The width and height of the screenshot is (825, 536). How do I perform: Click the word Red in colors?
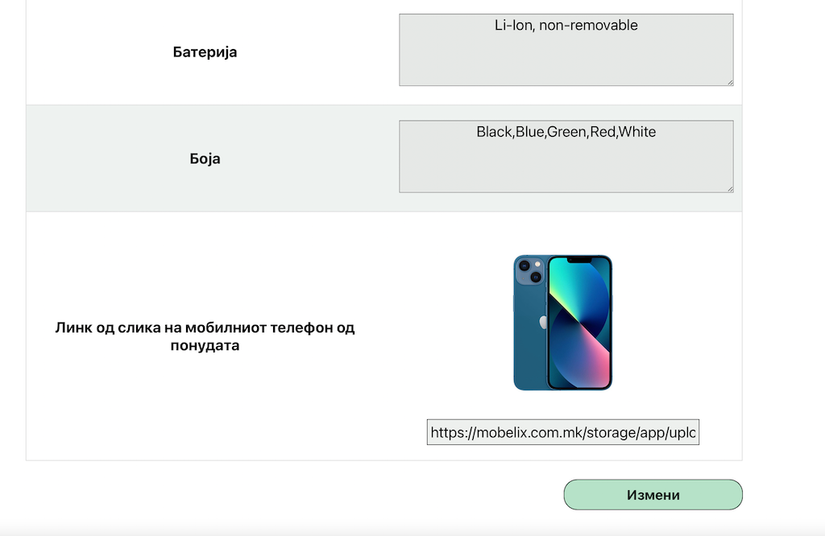tap(602, 132)
